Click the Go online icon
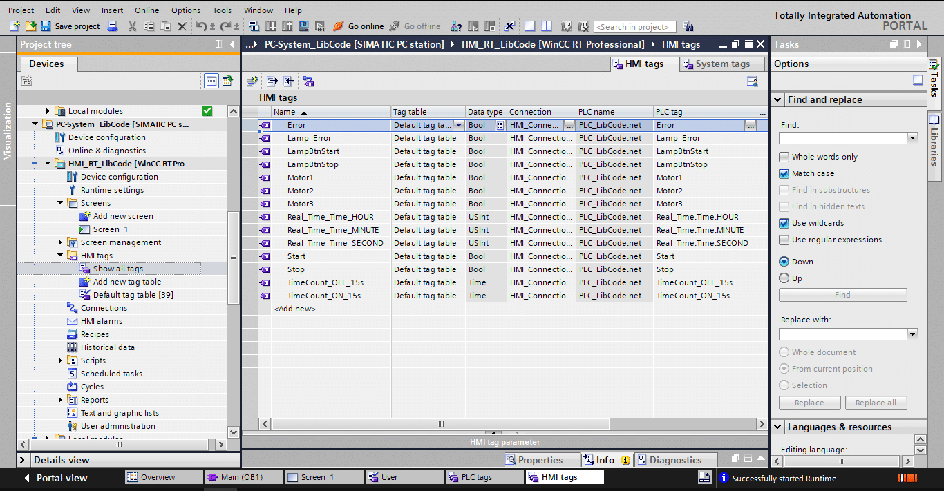Screen dimensions: 944x491 click(339, 26)
